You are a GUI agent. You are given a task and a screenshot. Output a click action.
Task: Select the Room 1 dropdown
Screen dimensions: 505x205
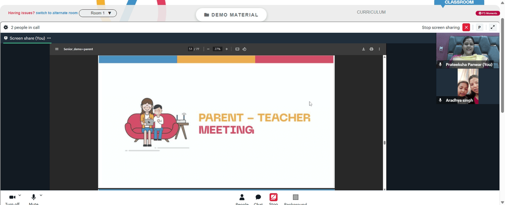[x=98, y=13]
